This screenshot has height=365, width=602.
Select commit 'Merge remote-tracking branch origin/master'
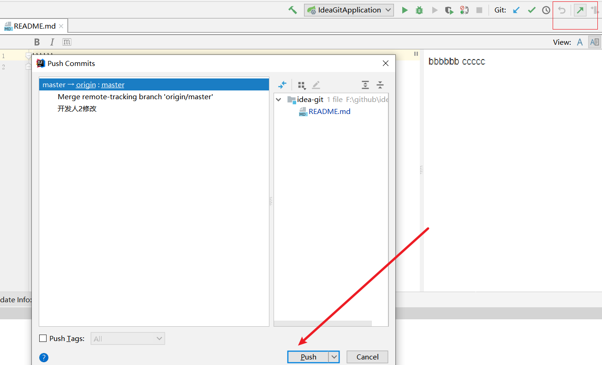135,97
